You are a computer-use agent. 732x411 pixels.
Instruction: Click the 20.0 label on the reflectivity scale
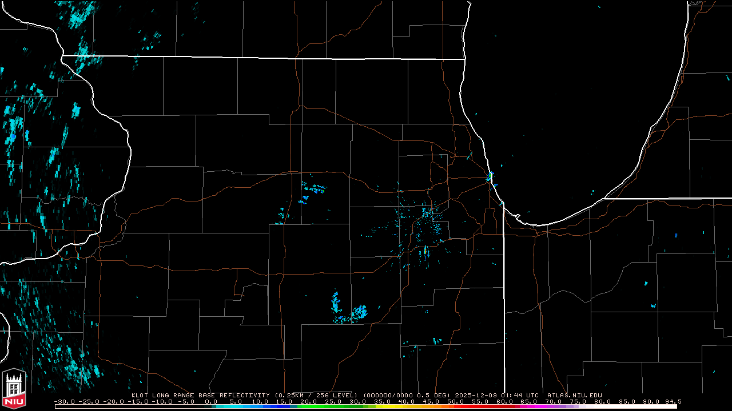point(309,401)
